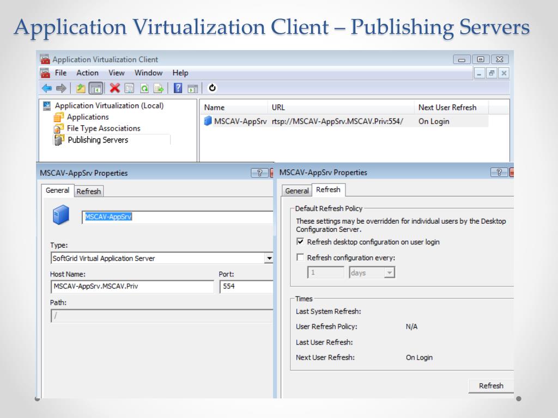Image resolution: width=558 pixels, height=418 pixels.
Task: Select Refresh tab above Default Refresh Policy
Action: (x=328, y=190)
